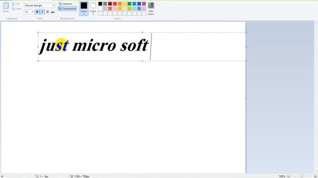Click the zoom level slider

(x=302, y=176)
